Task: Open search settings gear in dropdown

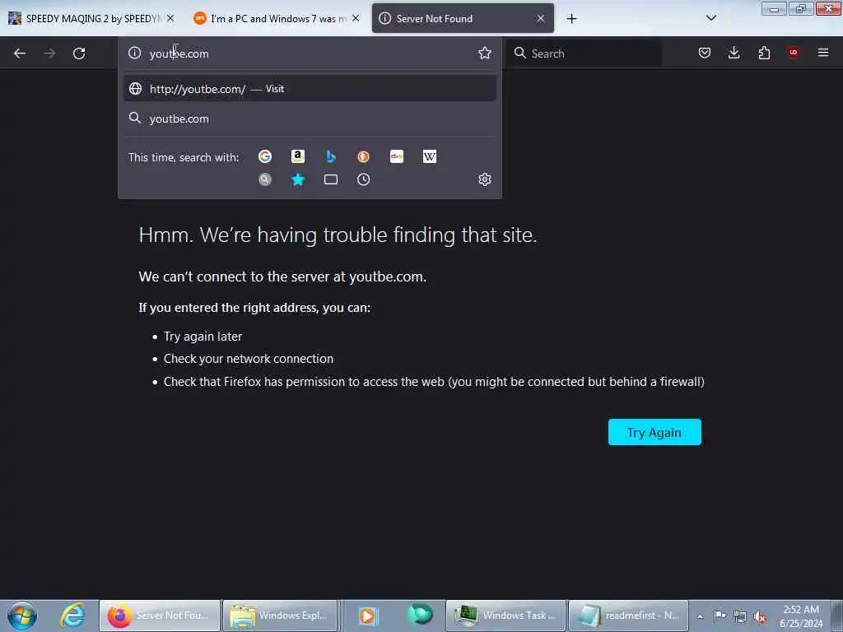Action: coord(484,179)
